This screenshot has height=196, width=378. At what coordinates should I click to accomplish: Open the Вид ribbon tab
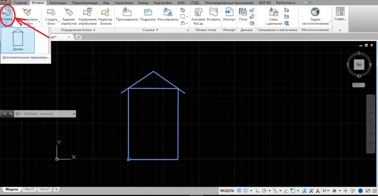[106, 3]
